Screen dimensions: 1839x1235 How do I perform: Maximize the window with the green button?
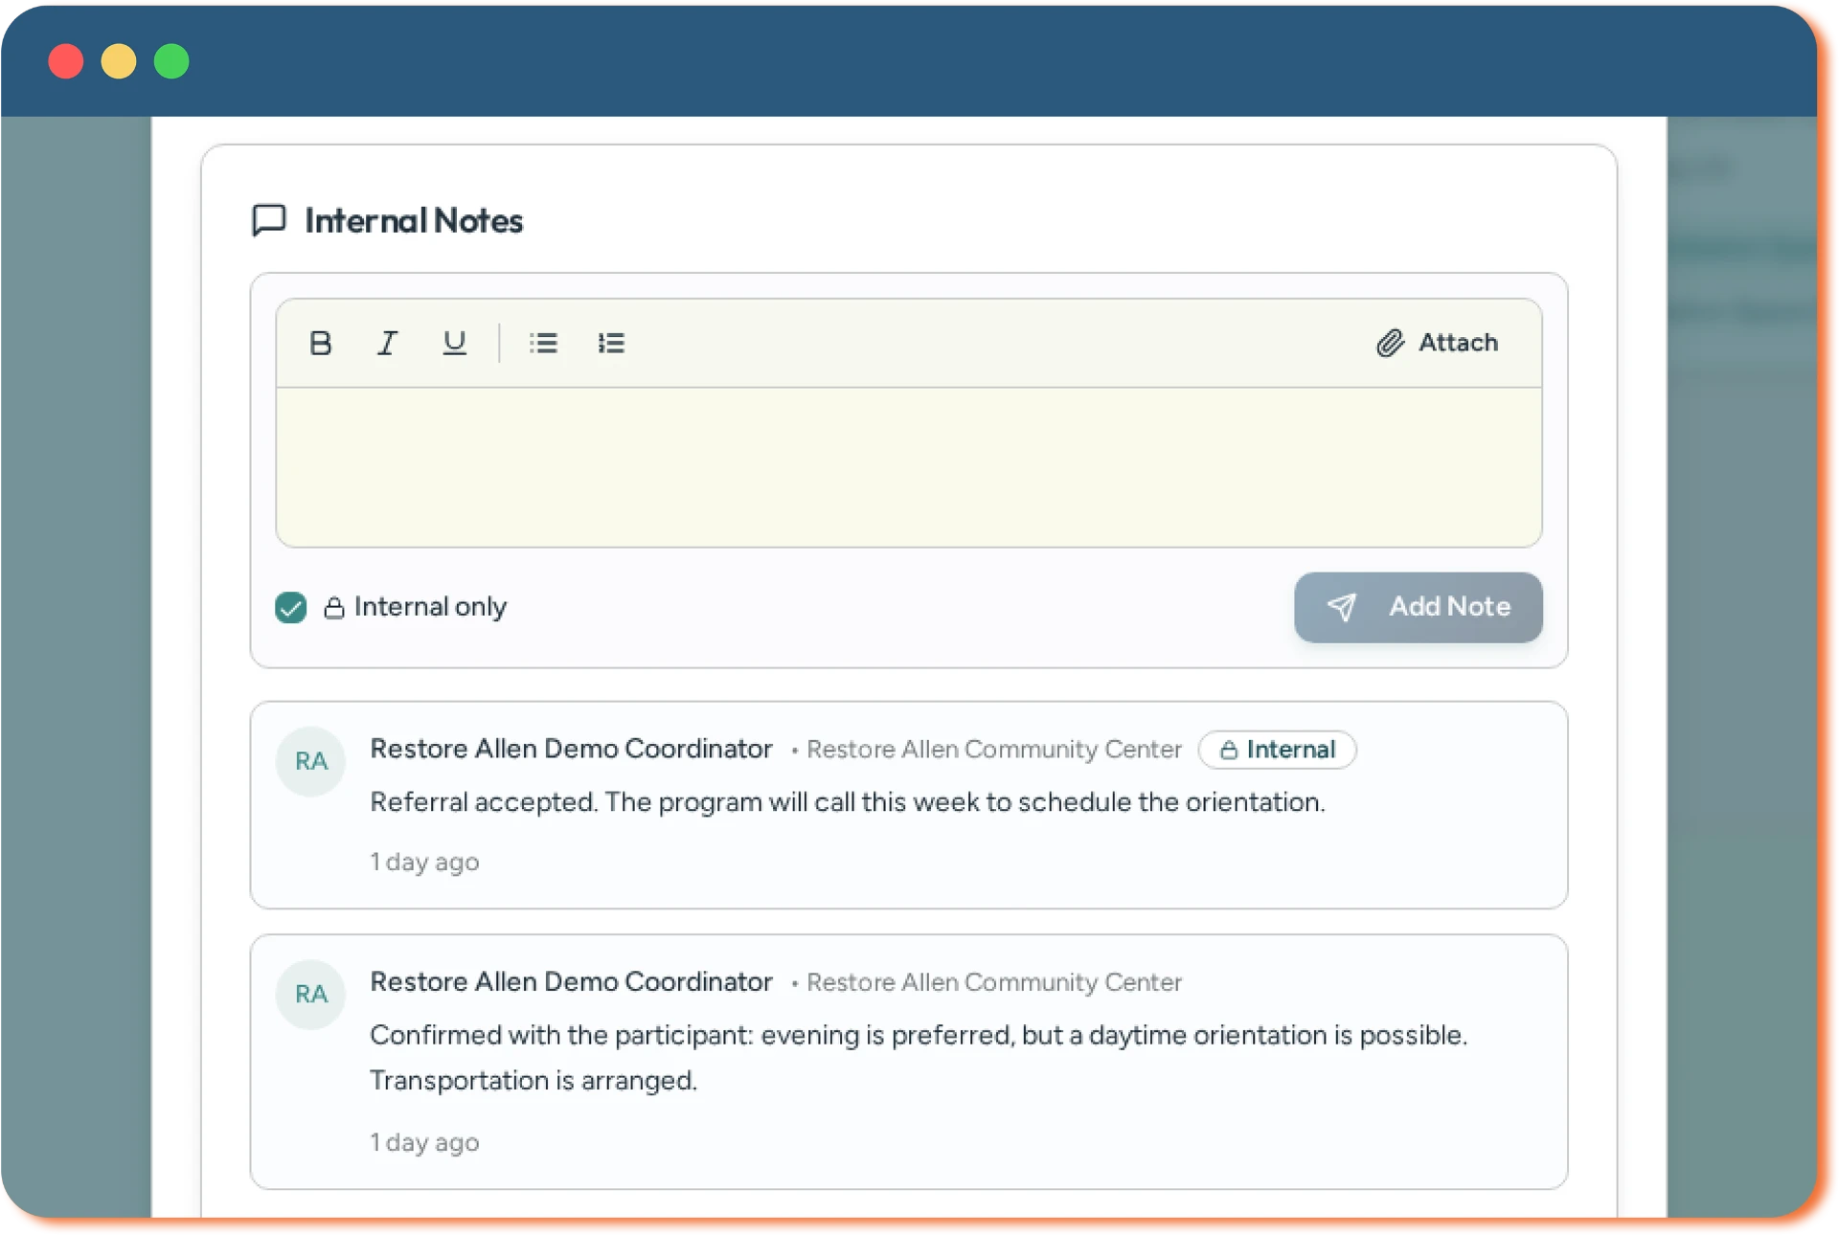click(171, 61)
